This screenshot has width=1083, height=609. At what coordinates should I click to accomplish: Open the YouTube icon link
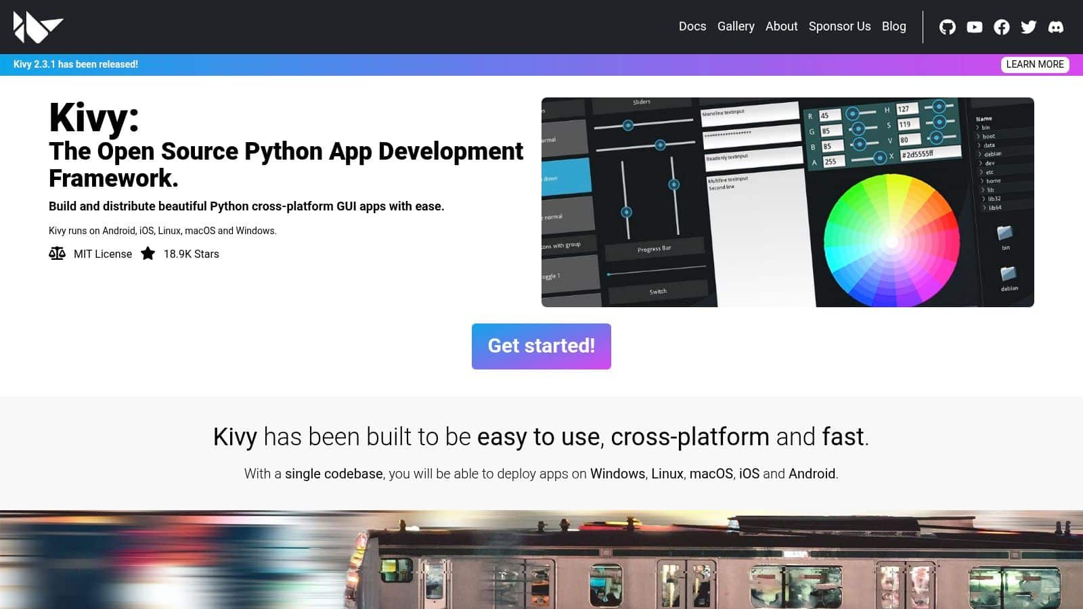(975, 27)
